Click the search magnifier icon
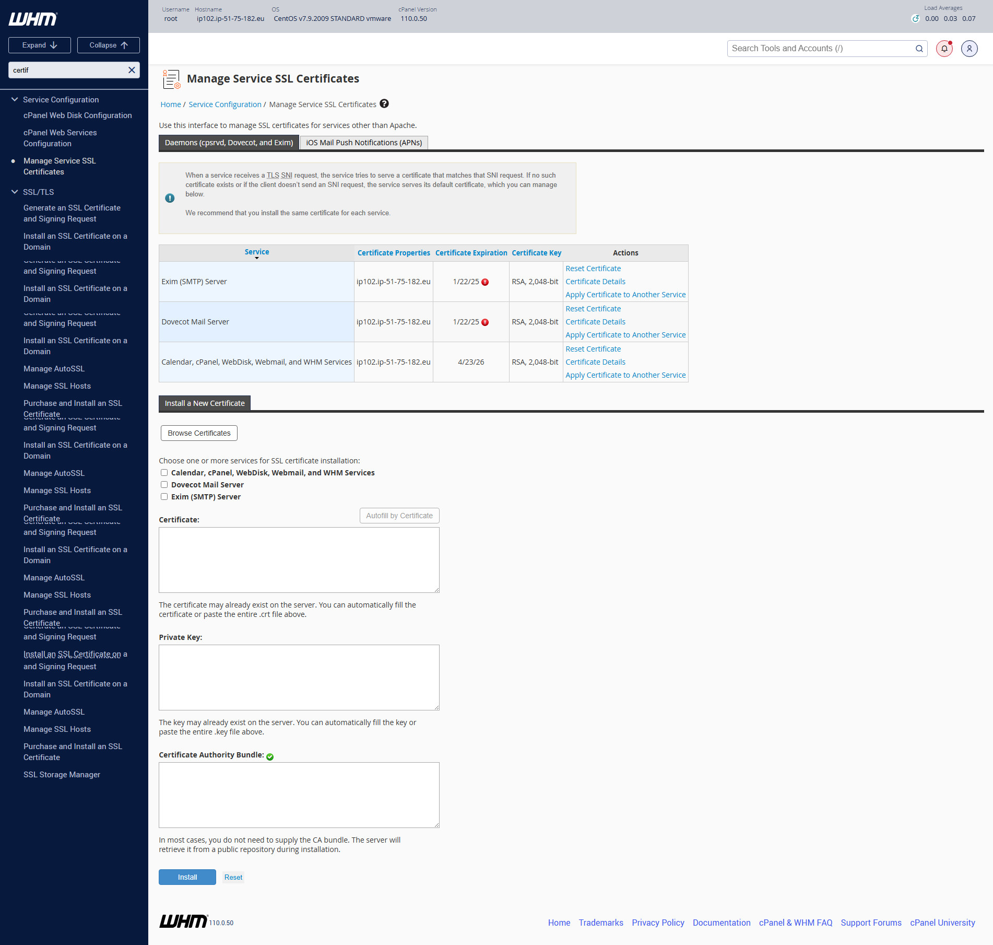This screenshot has width=993, height=945. point(919,49)
